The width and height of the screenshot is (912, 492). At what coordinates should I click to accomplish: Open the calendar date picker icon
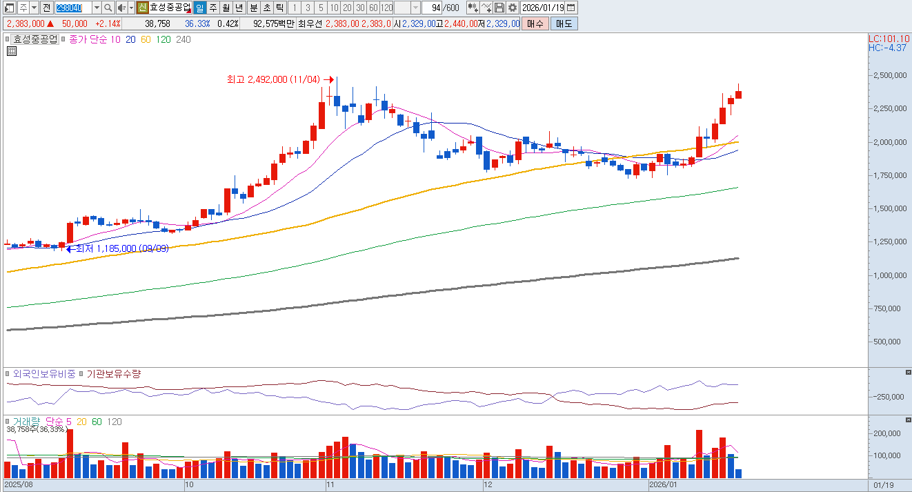tap(571, 8)
